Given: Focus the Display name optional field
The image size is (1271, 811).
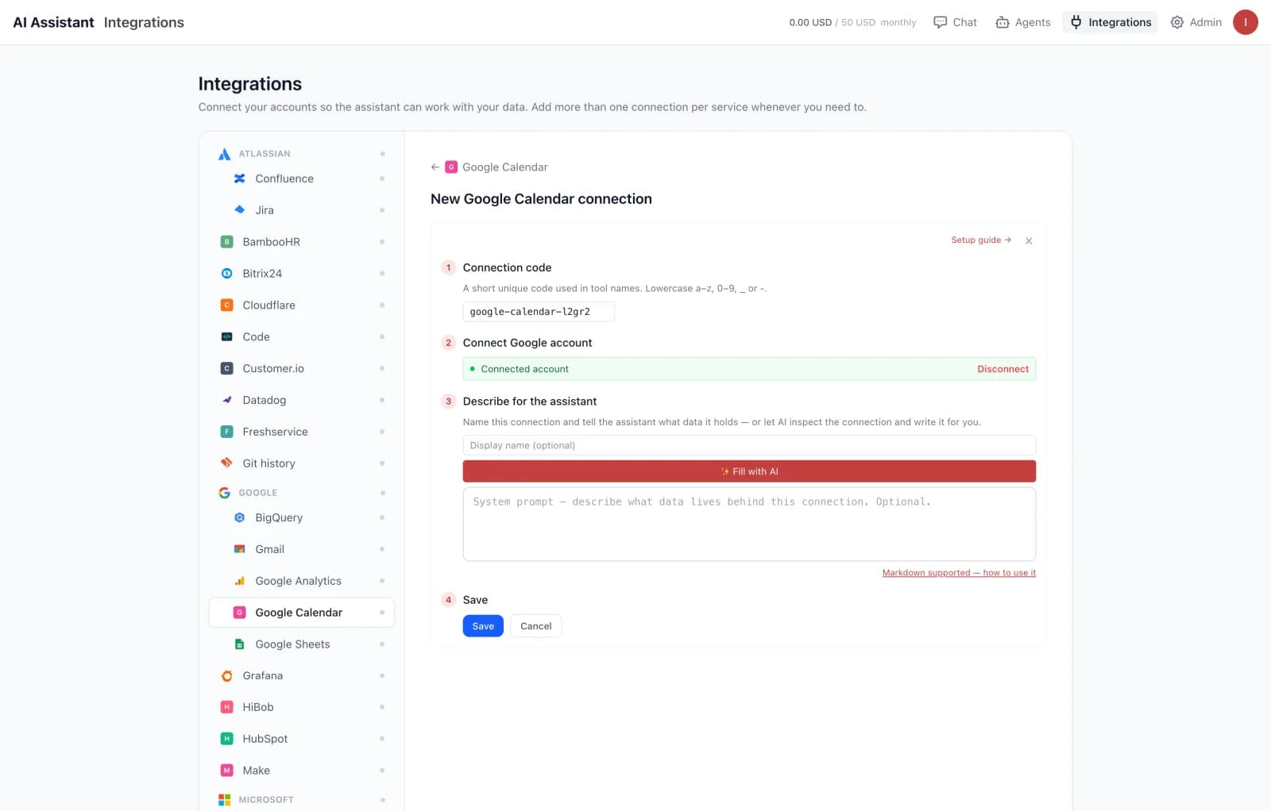Looking at the screenshot, I should [749, 445].
